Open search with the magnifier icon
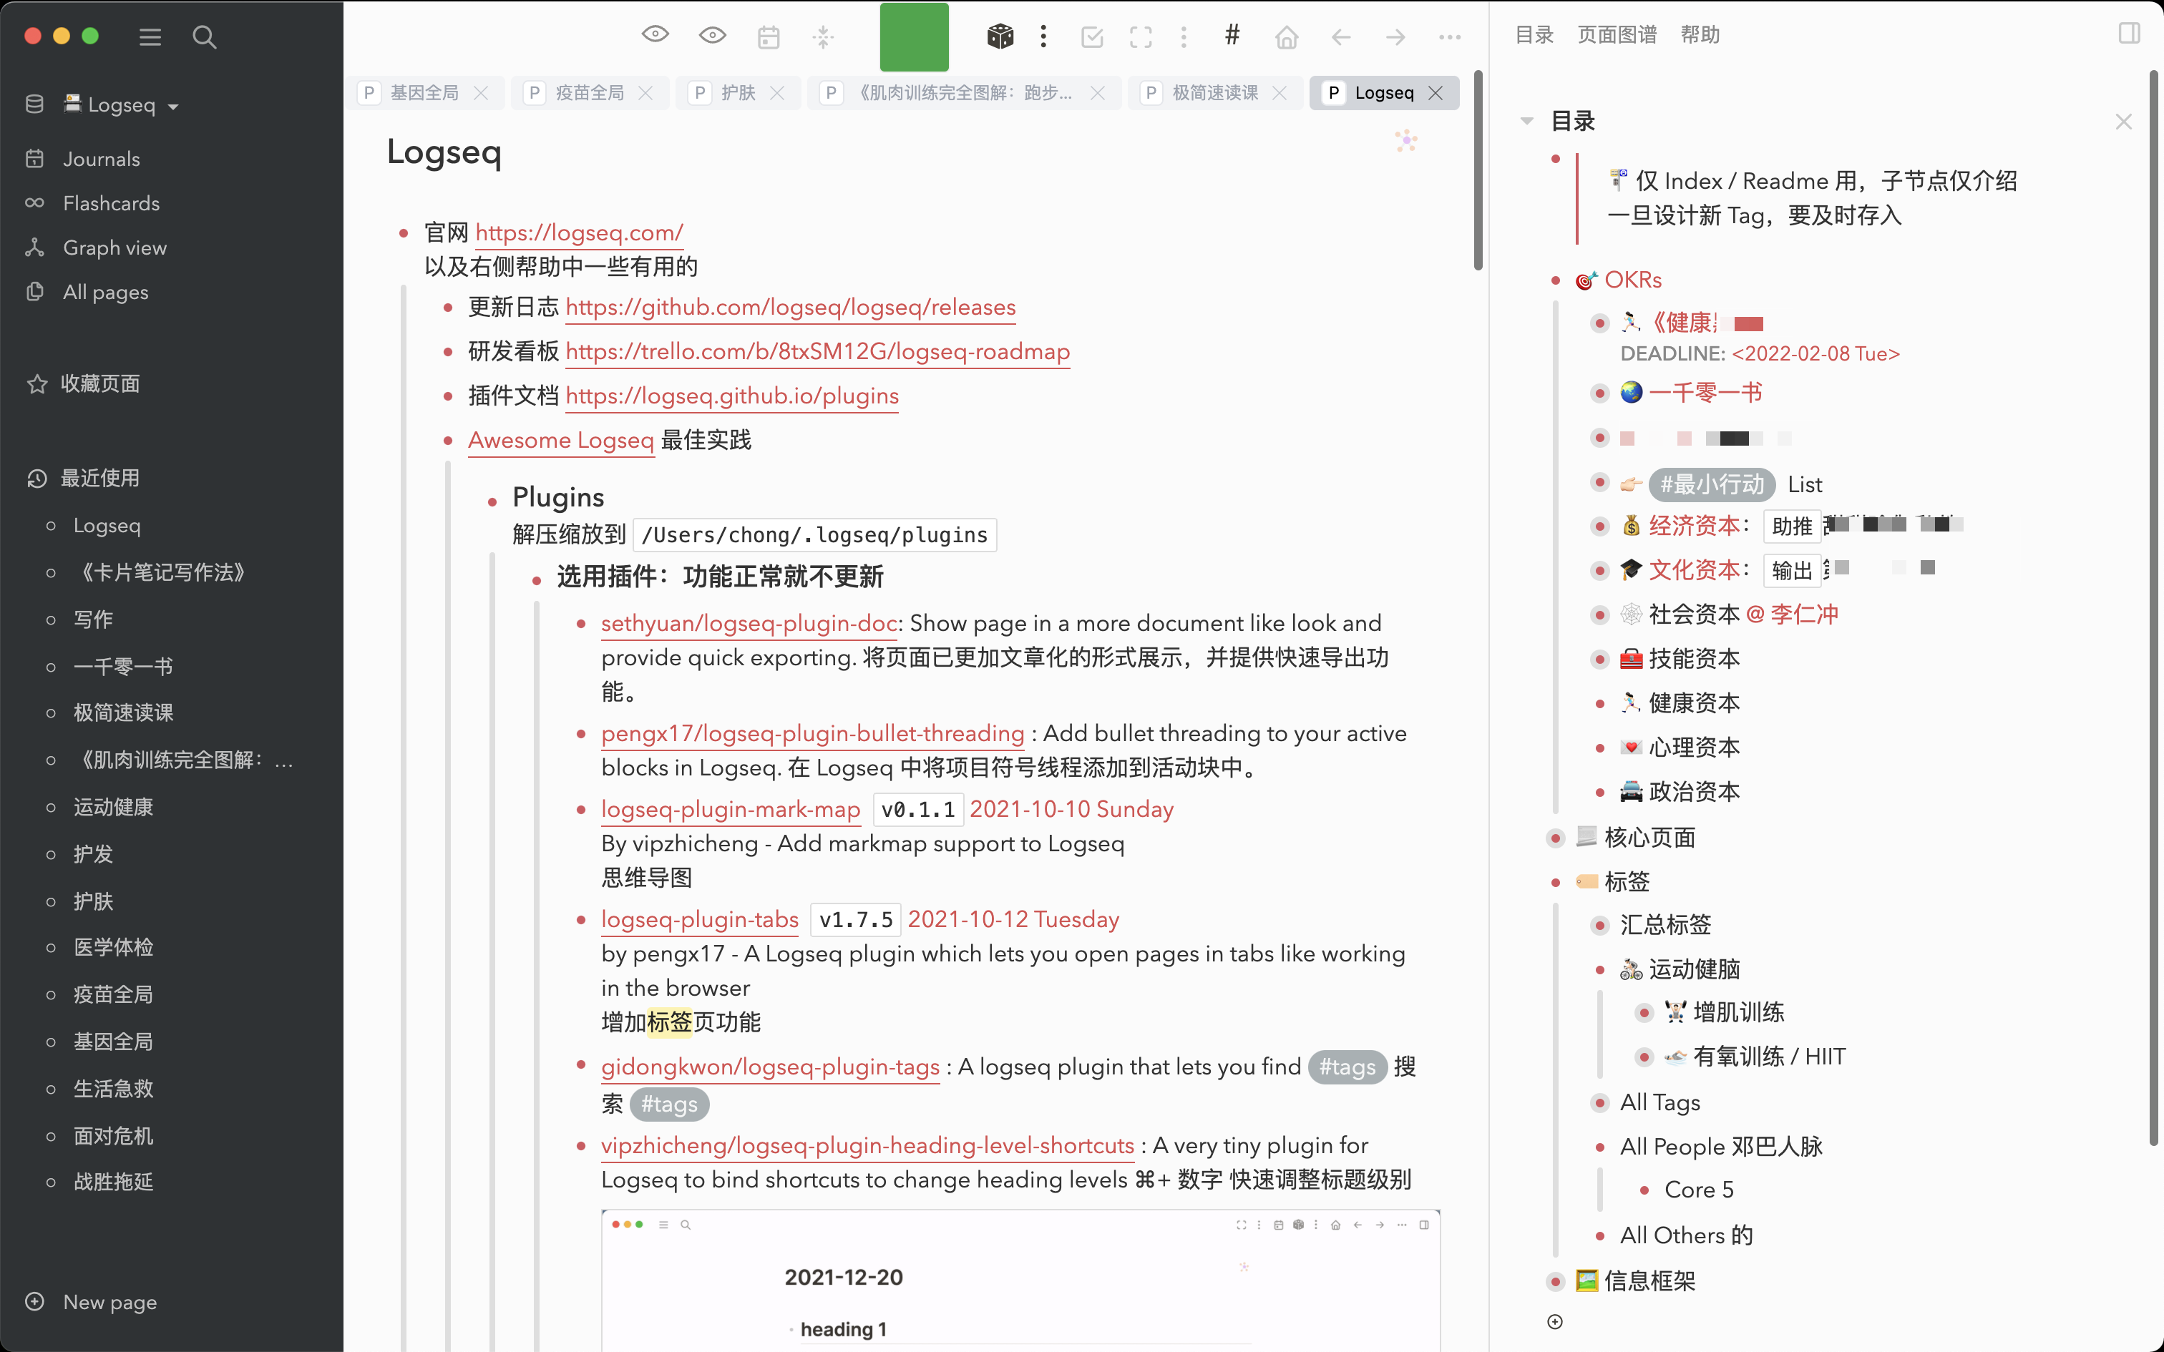The image size is (2164, 1352). click(x=204, y=36)
